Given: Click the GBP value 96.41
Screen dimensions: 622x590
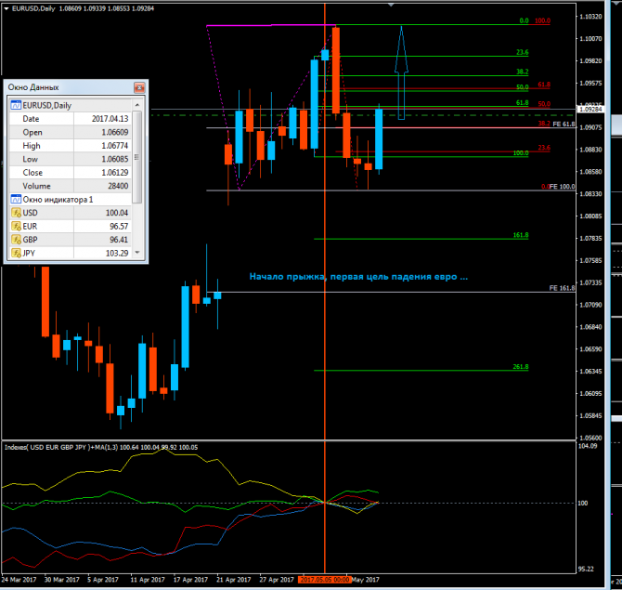Looking at the screenshot, I should click(x=119, y=240).
